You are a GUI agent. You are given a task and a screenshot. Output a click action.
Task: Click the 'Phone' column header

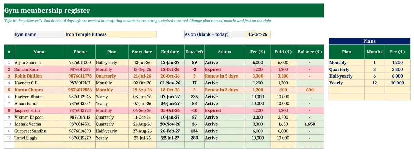80,52
